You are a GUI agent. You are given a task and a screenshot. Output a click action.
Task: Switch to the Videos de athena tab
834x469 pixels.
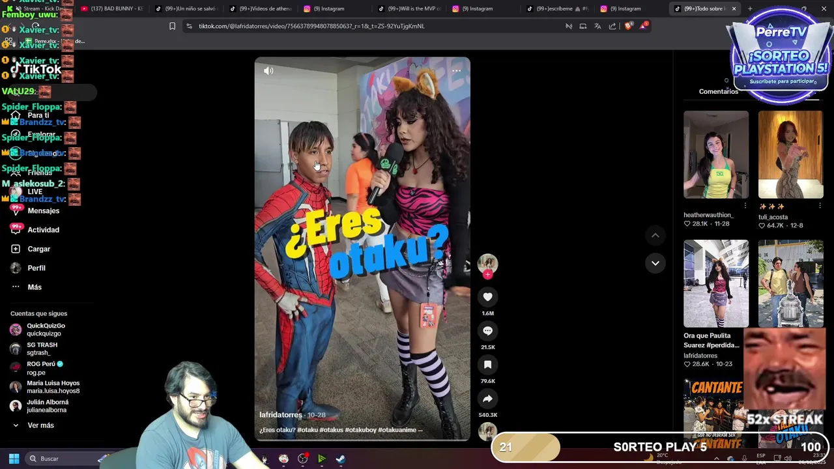click(260, 8)
